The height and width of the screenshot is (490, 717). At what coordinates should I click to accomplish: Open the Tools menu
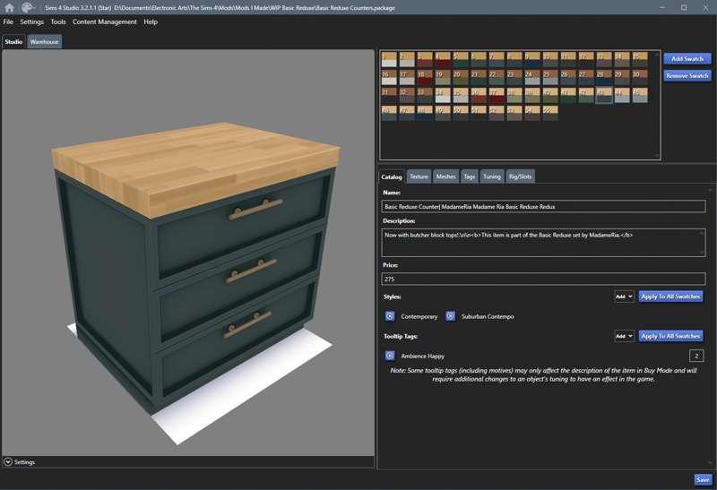click(58, 21)
